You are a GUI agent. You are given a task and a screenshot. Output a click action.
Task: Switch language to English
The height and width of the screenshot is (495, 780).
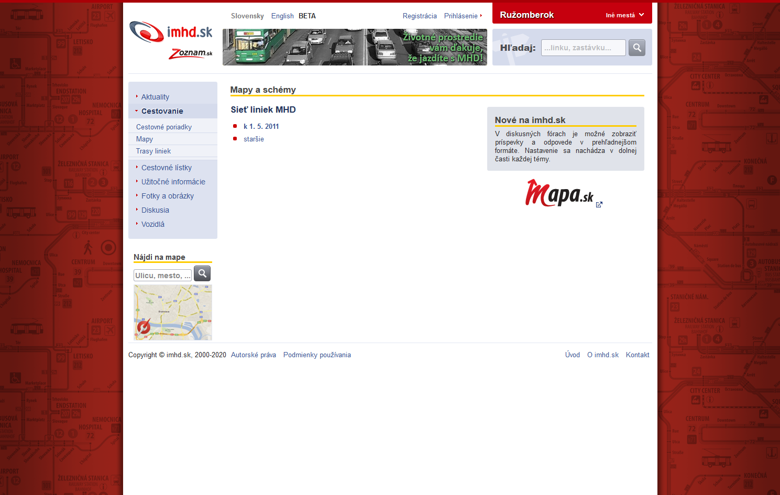click(282, 16)
